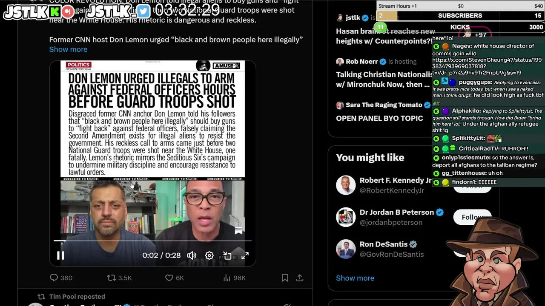Share the tweet via share icon
The width and height of the screenshot is (545, 306).
[300, 278]
